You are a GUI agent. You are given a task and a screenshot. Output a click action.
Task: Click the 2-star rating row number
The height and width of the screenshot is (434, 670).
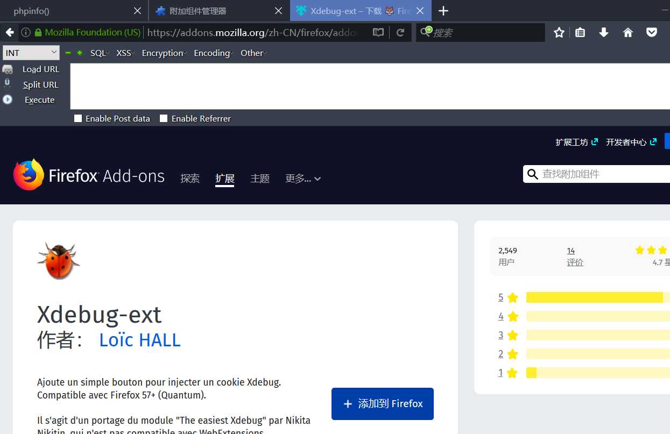(x=500, y=354)
